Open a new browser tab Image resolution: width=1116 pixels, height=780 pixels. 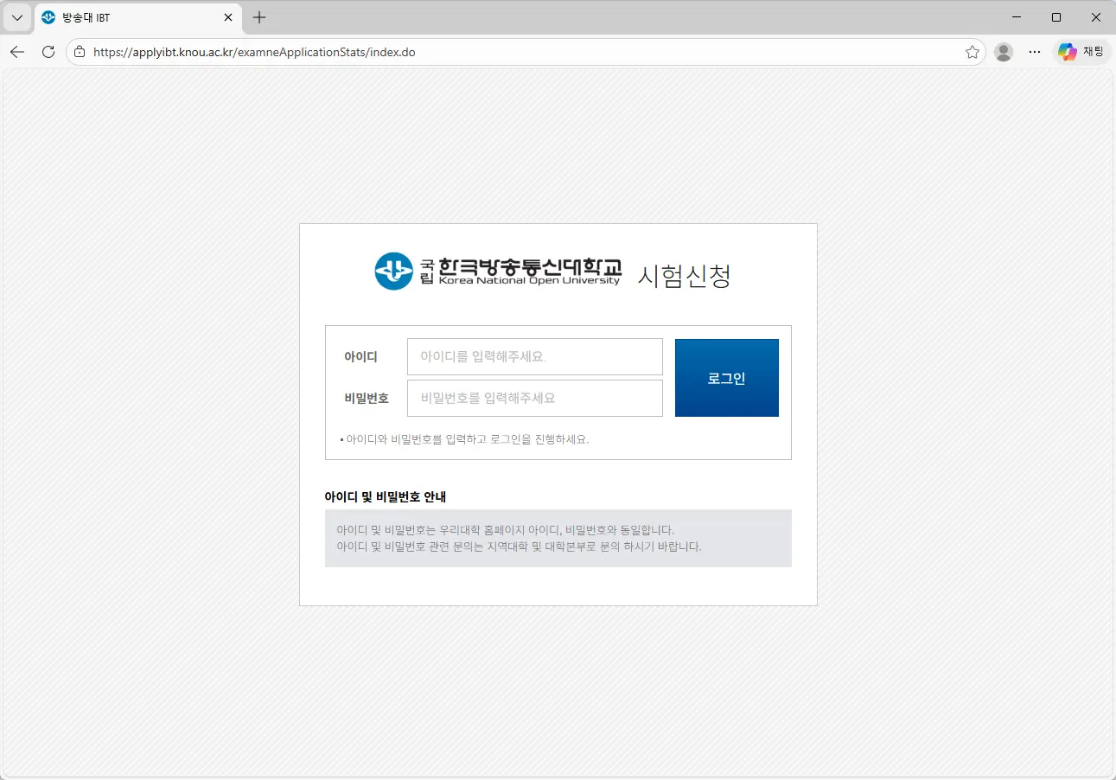(x=260, y=17)
